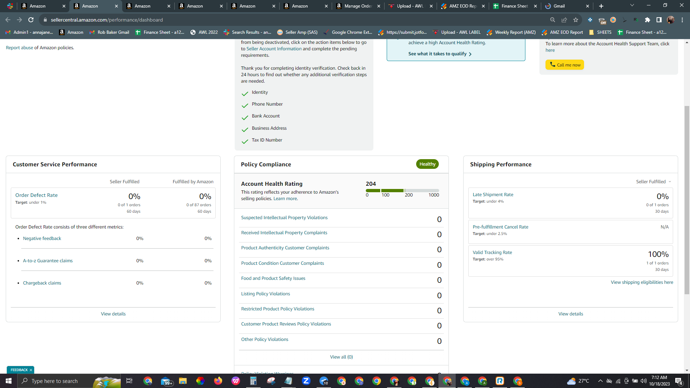
Task: Open the Extensions puzzle icon
Action: (x=648, y=20)
